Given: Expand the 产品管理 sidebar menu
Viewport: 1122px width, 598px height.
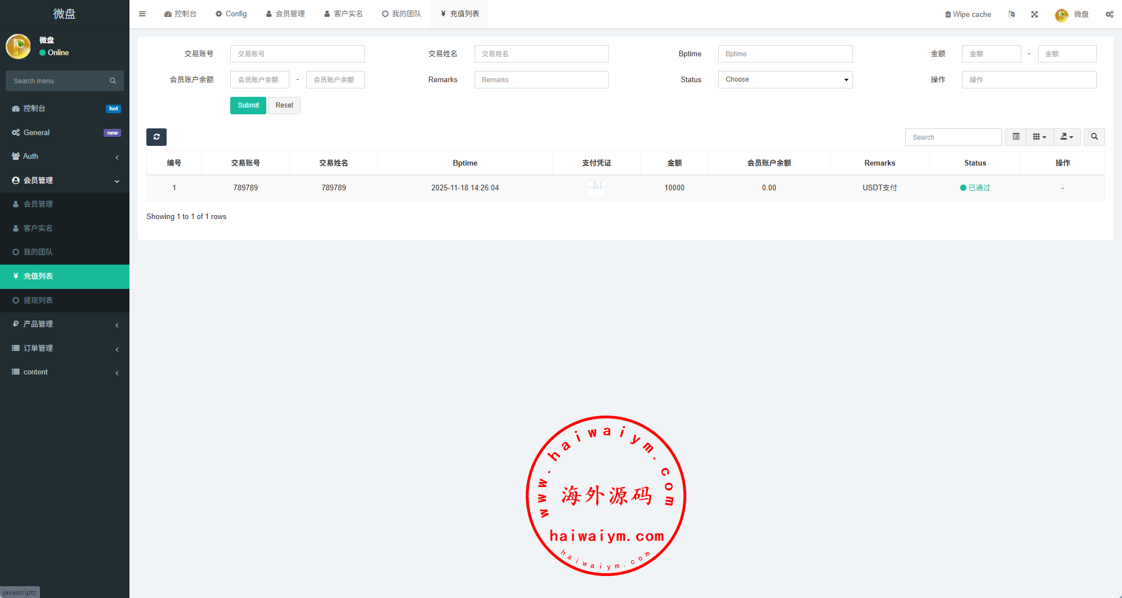Looking at the screenshot, I should point(65,324).
